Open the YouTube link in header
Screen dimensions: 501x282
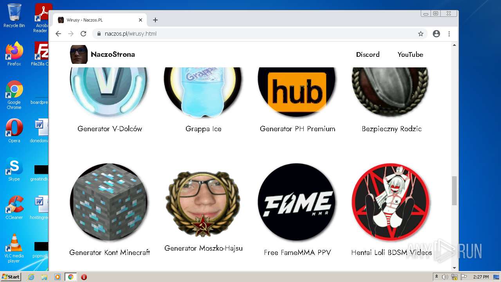tap(410, 54)
